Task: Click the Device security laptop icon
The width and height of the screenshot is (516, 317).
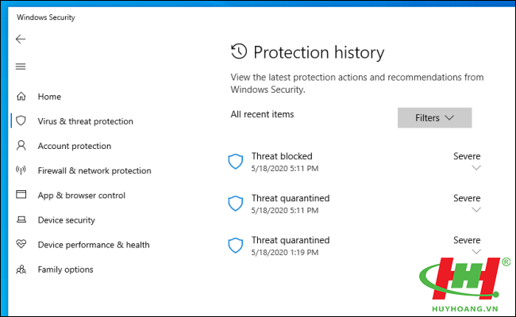Action: [x=21, y=220]
